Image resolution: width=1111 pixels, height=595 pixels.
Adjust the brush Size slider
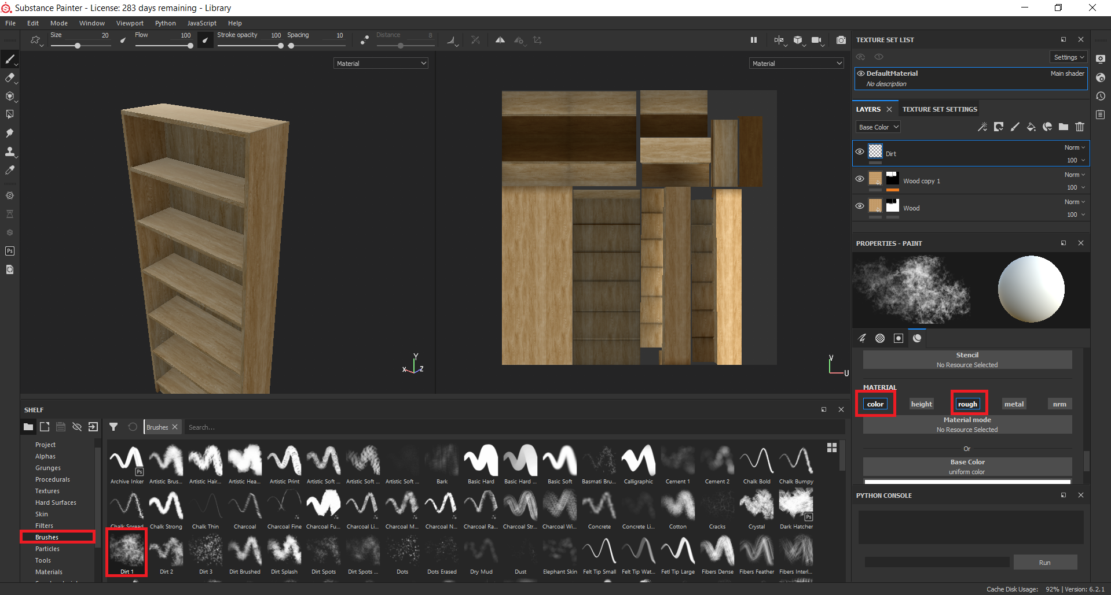(80, 45)
